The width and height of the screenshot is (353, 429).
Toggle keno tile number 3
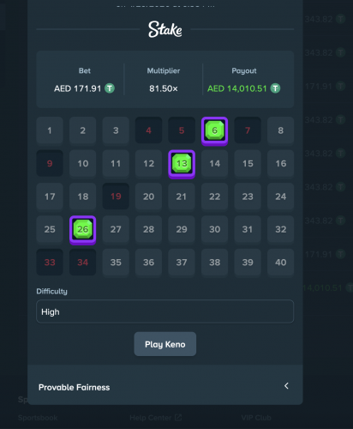pos(116,130)
